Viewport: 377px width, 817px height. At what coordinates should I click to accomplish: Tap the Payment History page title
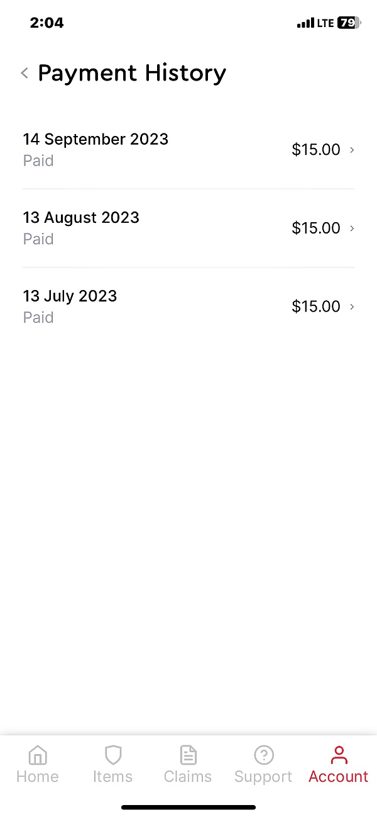(x=132, y=74)
